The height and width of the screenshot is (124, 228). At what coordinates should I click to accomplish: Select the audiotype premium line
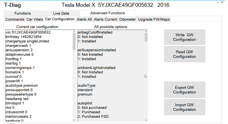22,86
